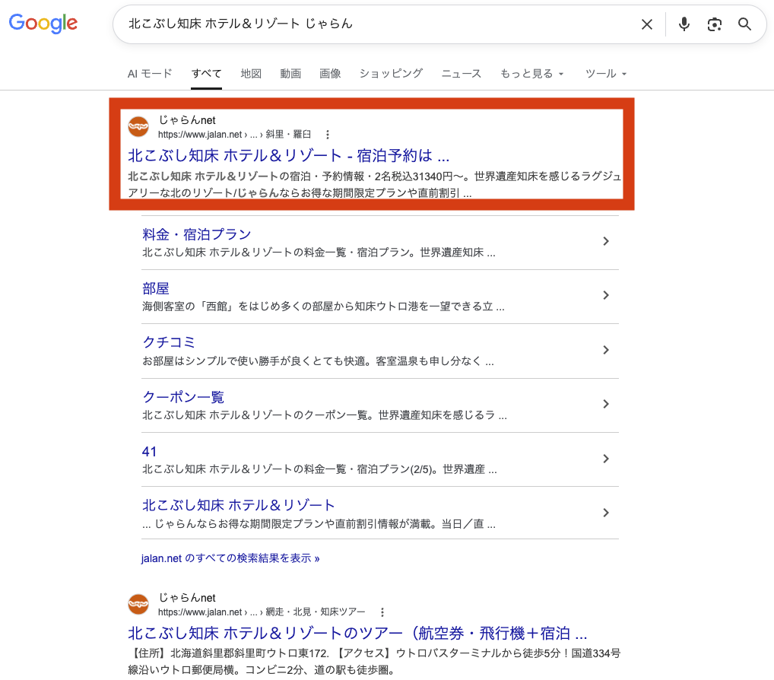Viewport: 774px width, 680px height.
Task: Click chevron on クチコミ row
Action: point(606,350)
